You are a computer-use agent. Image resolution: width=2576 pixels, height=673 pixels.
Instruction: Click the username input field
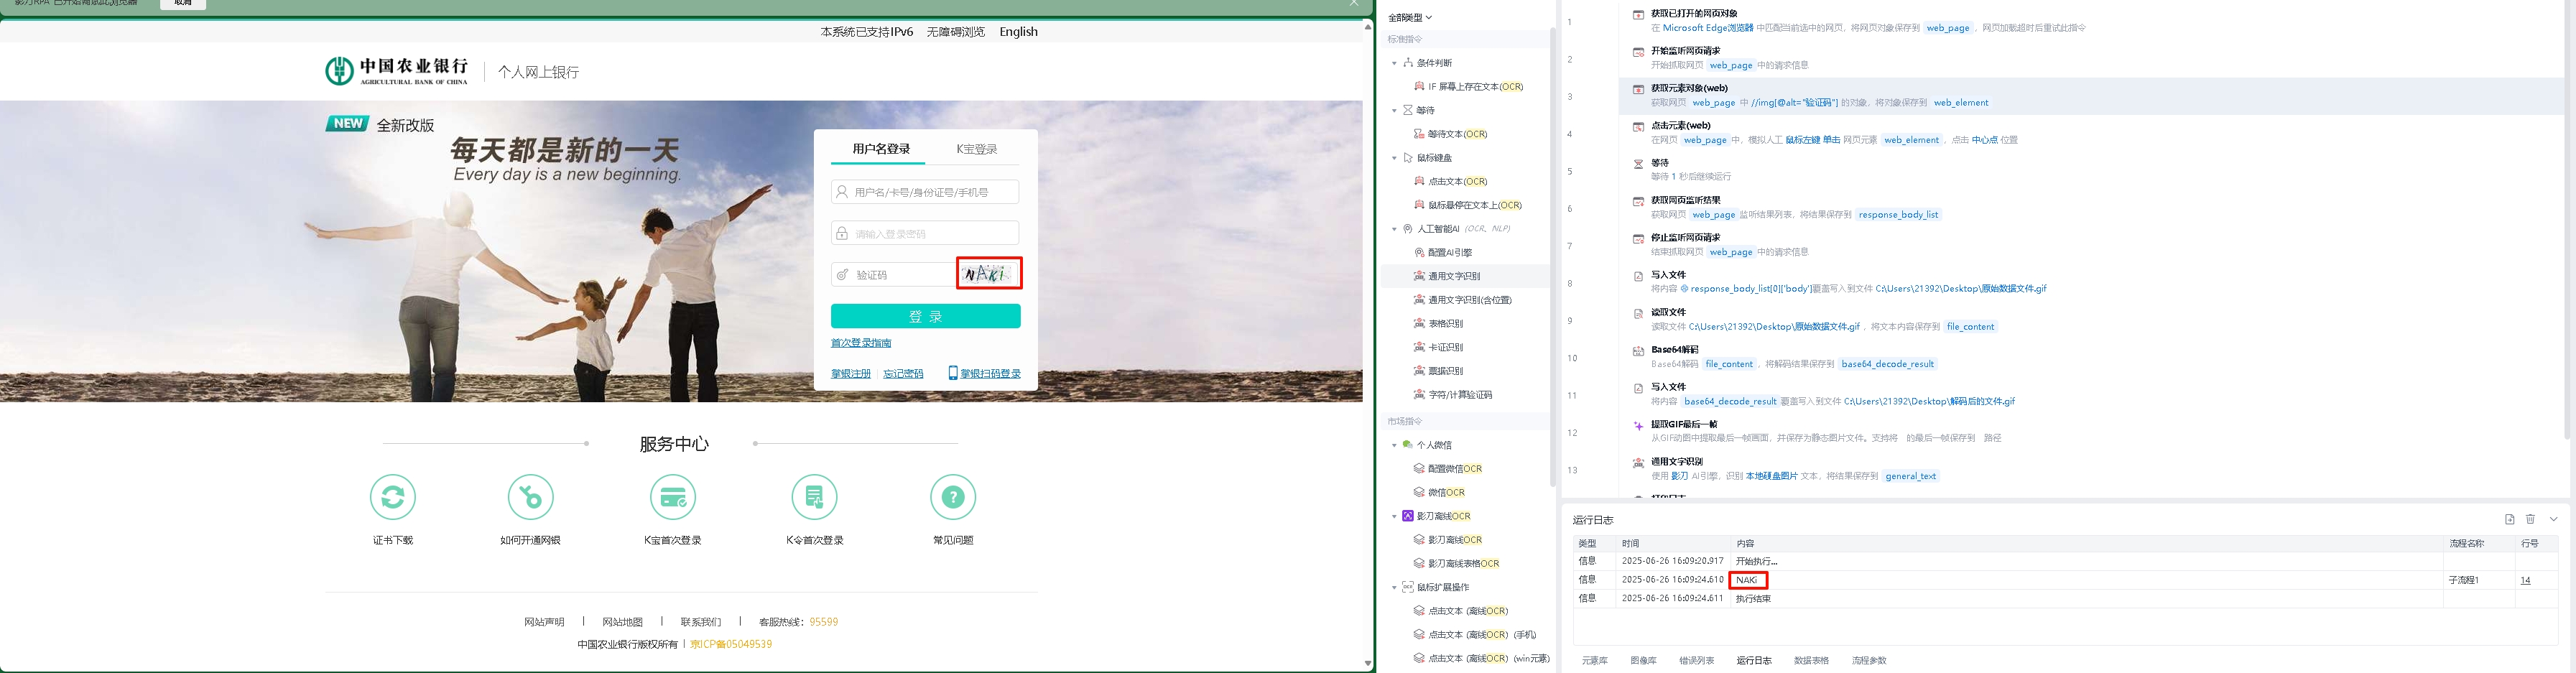(x=925, y=192)
